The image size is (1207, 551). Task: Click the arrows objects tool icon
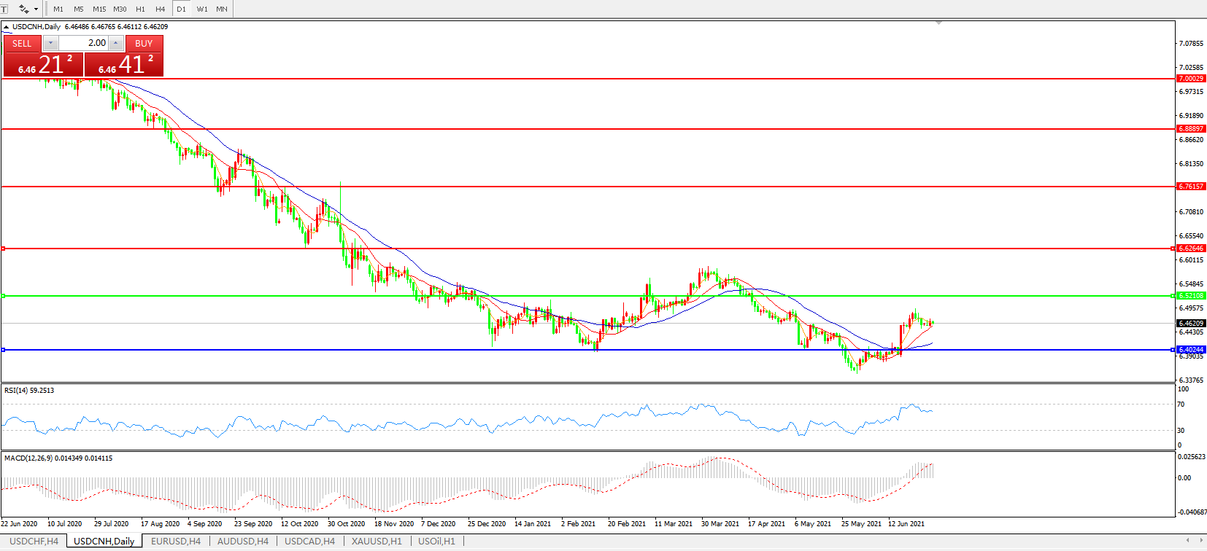tap(23, 9)
